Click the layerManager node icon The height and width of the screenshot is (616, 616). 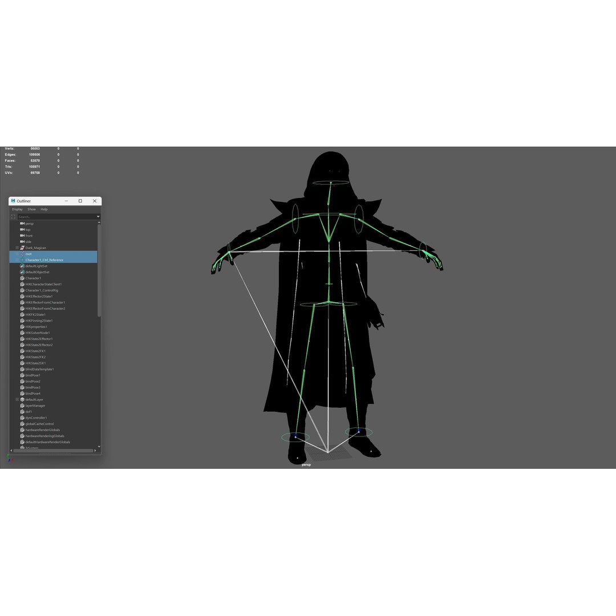click(x=22, y=406)
